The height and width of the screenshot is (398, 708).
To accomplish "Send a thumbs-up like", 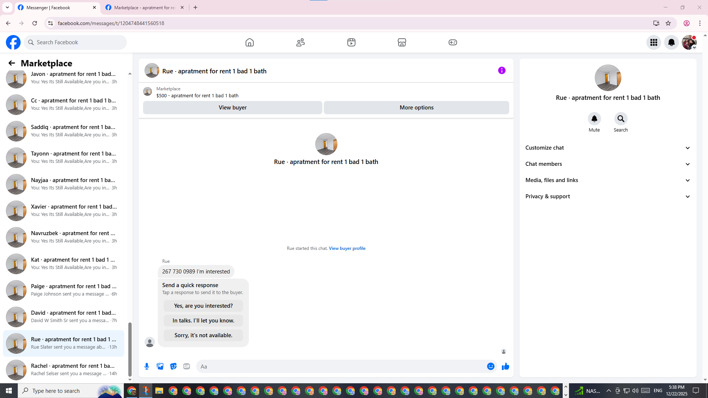I will (505, 366).
